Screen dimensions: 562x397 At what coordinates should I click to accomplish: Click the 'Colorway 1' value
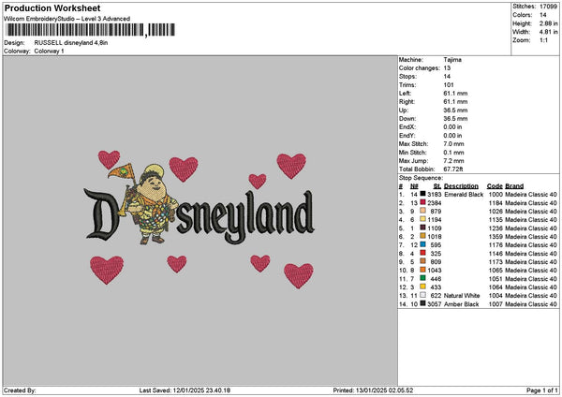pos(49,51)
